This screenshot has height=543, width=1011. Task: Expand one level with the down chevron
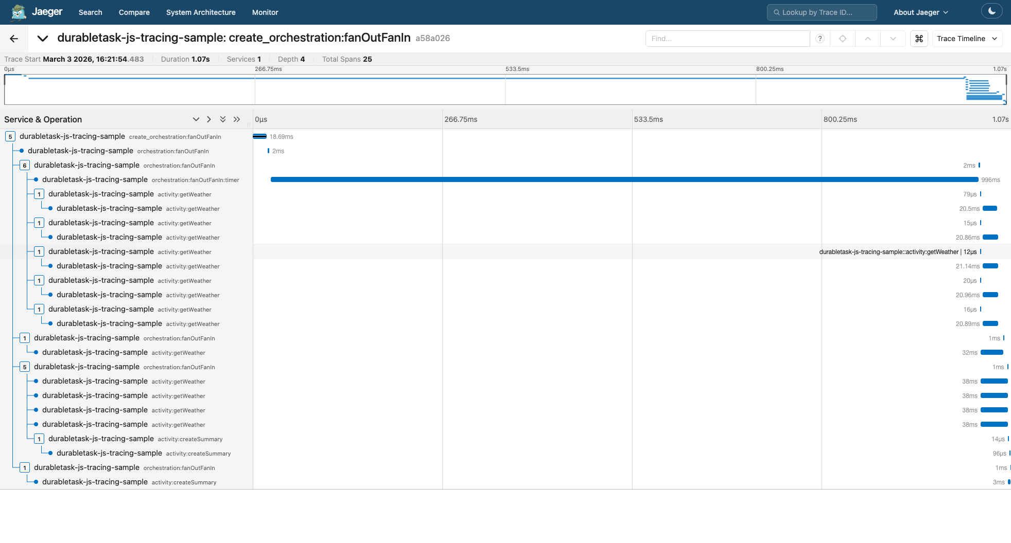pos(196,119)
